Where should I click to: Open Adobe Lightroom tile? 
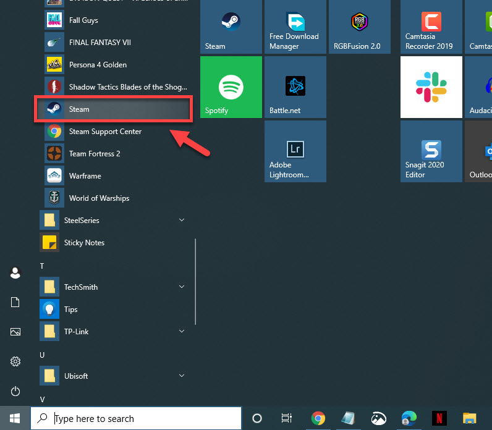point(295,151)
